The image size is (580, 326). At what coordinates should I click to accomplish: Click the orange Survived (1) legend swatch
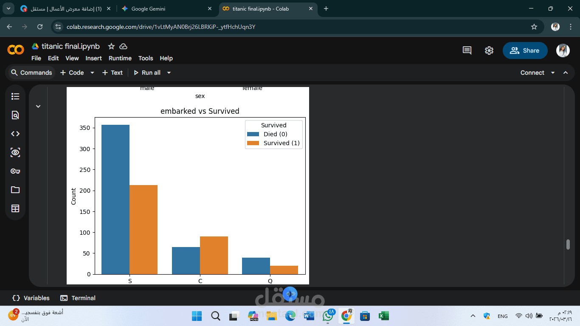(x=253, y=143)
